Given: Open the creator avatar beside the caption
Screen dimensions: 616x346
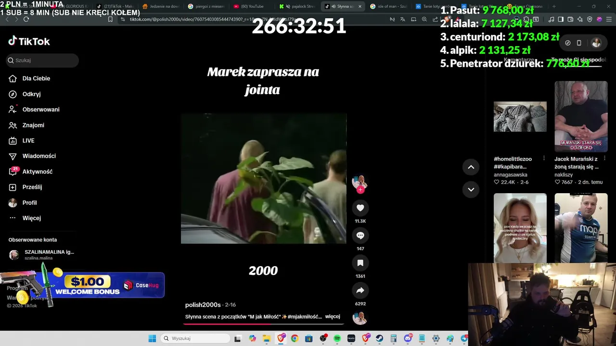Looking at the screenshot, I should click(359, 318).
